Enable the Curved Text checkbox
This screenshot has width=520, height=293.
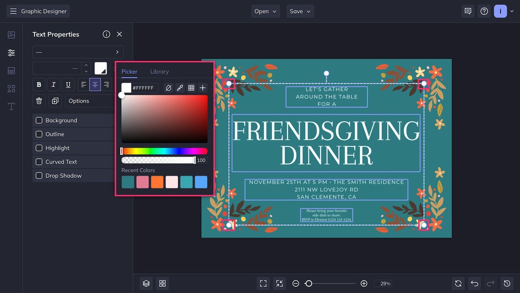(39, 162)
